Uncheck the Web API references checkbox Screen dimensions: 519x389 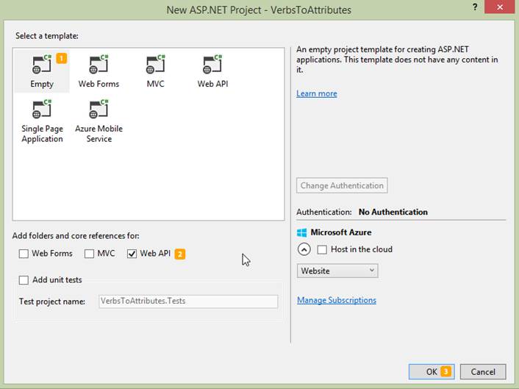(x=132, y=254)
